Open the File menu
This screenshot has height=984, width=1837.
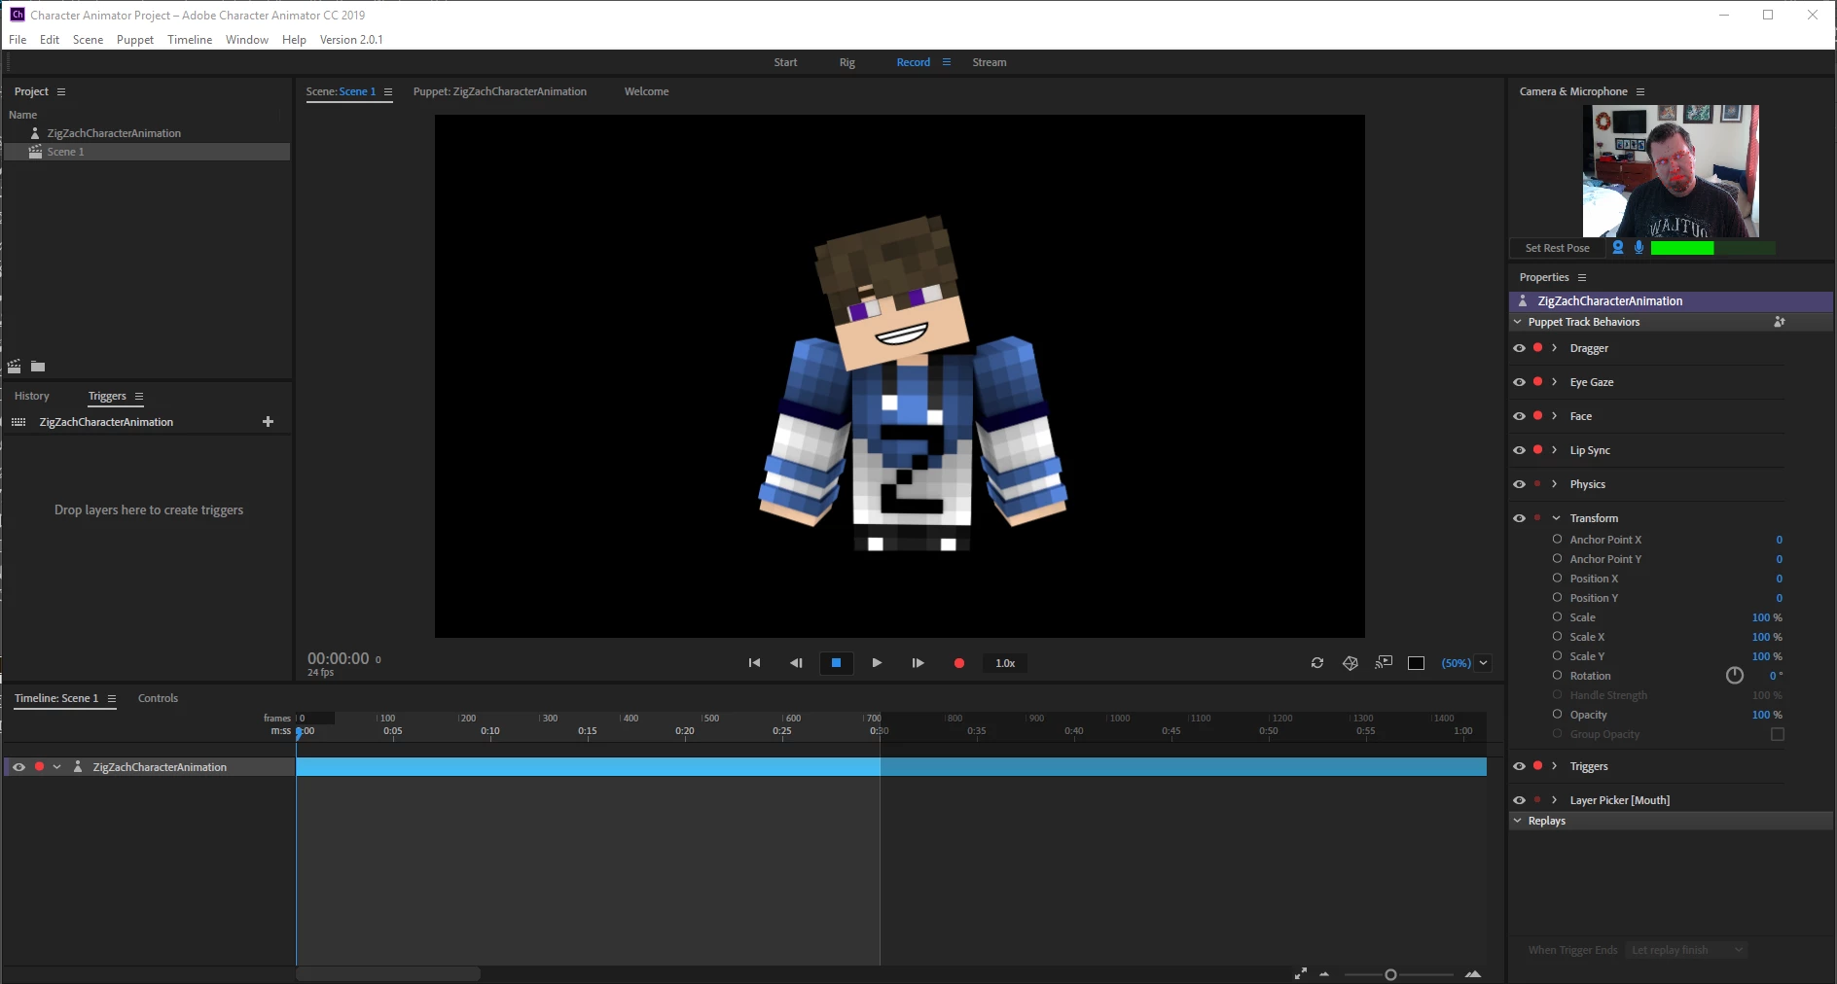point(18,40)
